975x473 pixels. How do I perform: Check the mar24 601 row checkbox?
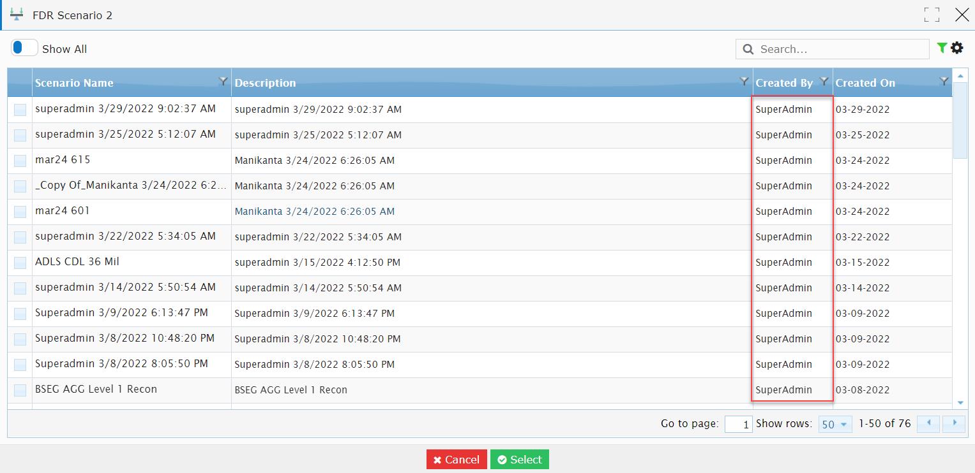click(20, 212)
